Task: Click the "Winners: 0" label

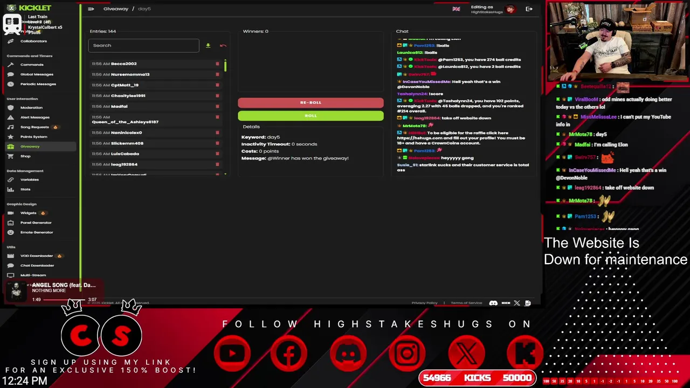Action: pyautogui.click(x=256, y=31)
